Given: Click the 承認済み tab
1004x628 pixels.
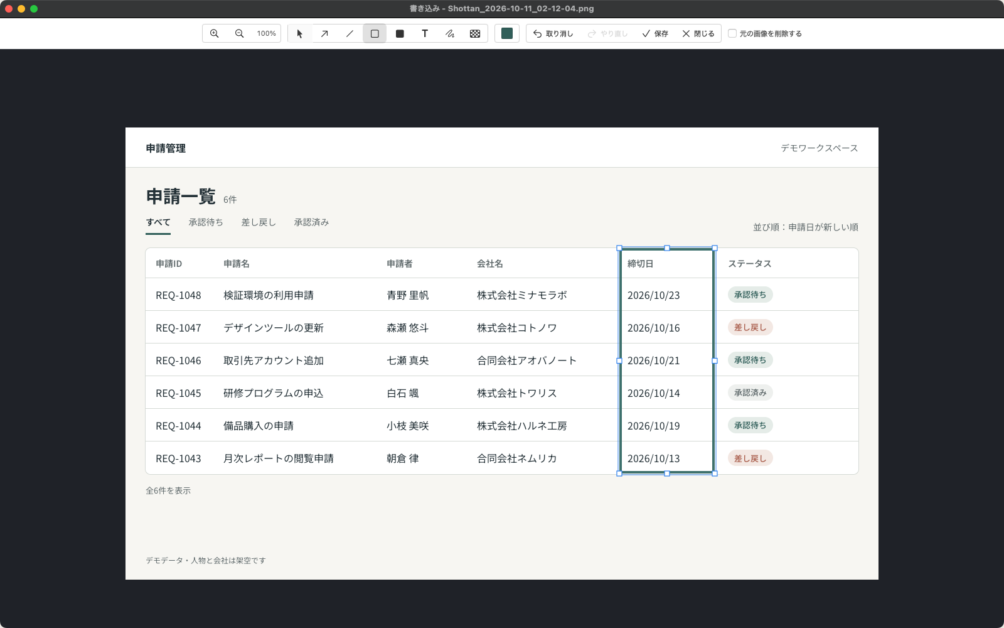Looking at the screenshot, I should pyautogui.click(x=311, y=222).
